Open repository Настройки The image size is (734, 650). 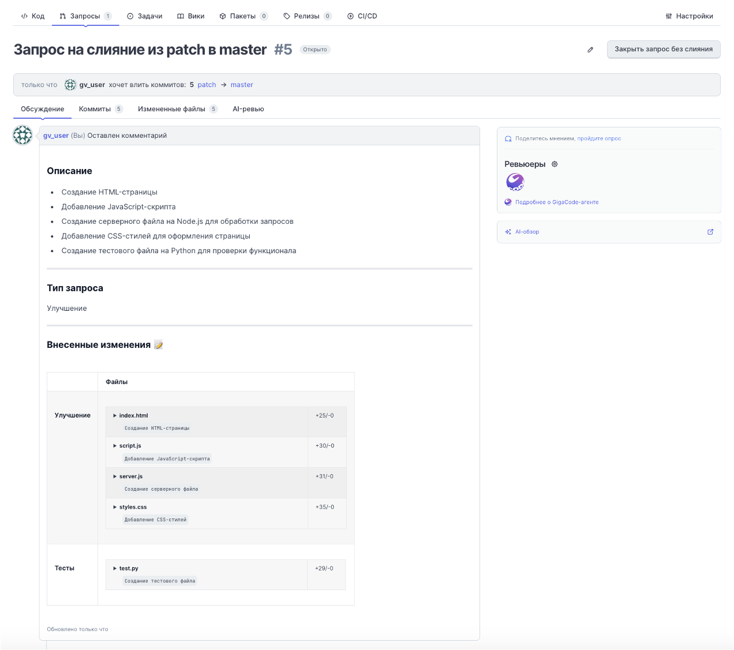[x=689, y=16]
